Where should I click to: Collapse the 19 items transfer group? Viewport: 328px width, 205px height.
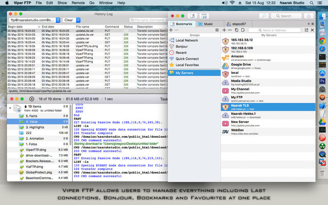10,108
